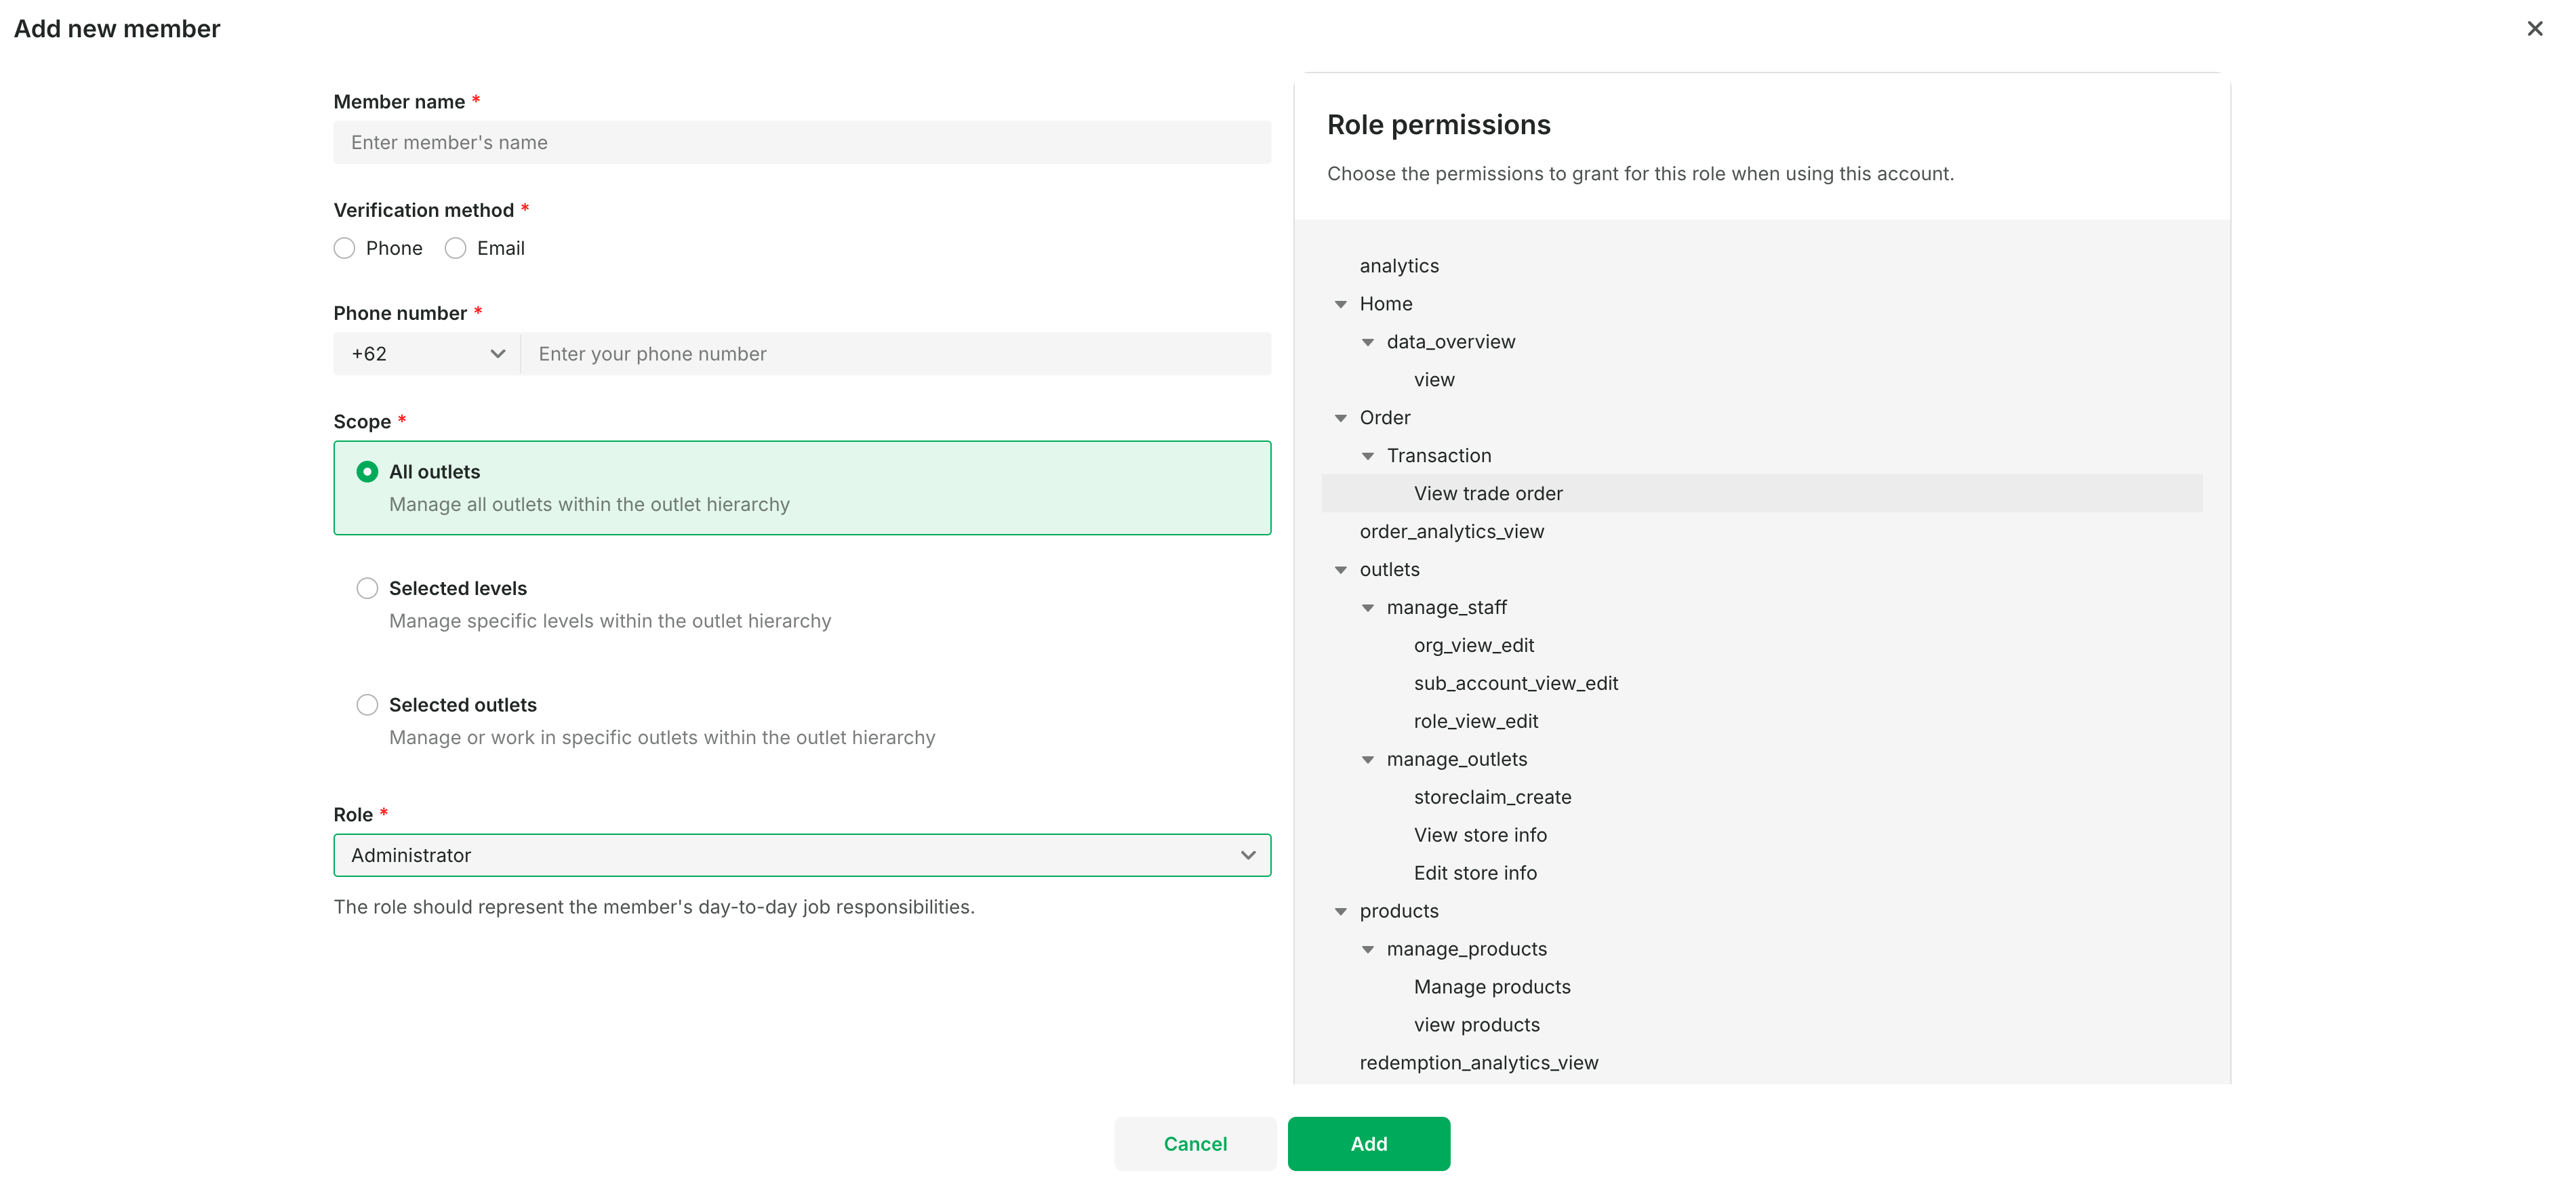The height and width of the screenshot is (1190, 2576).
Task: Focus the Member name input field
Action: coord(802,143)
